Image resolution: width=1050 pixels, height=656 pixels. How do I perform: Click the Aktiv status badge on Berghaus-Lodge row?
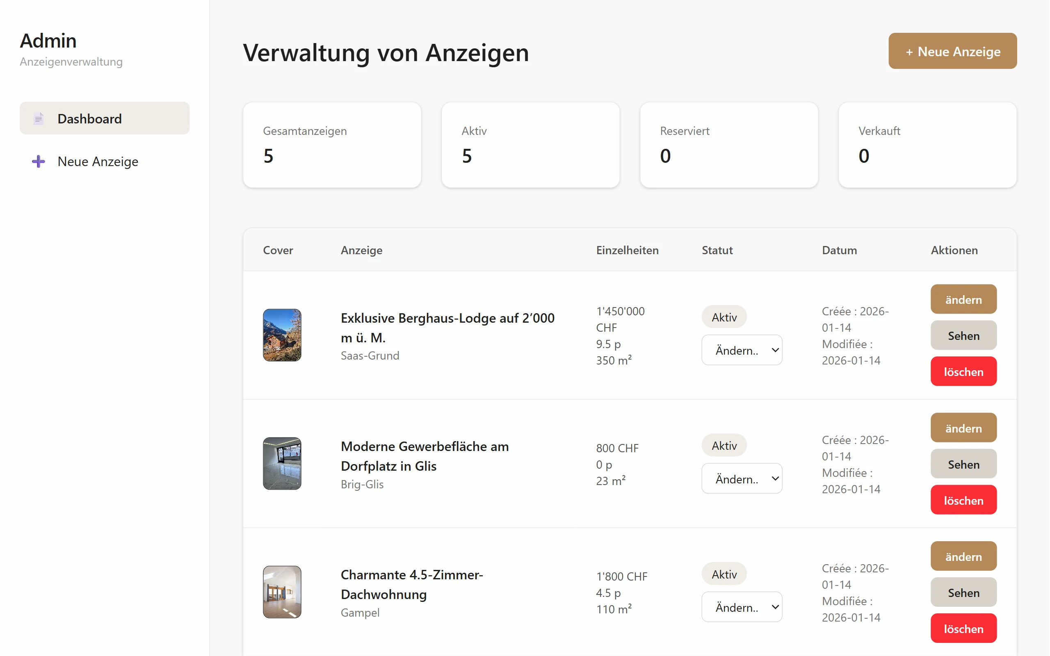click(723, 316)
